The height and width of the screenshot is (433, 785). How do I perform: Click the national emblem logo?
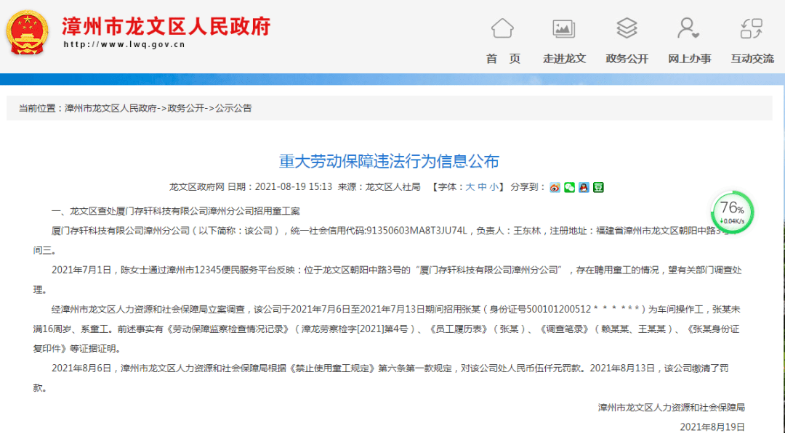27,33
